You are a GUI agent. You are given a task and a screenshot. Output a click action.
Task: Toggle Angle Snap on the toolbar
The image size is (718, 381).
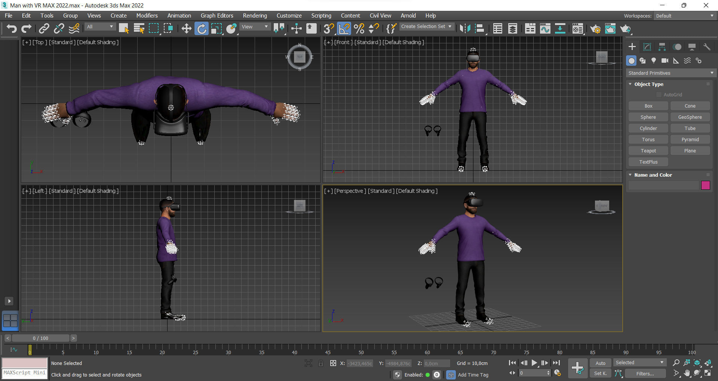click(x=344, y=29)
